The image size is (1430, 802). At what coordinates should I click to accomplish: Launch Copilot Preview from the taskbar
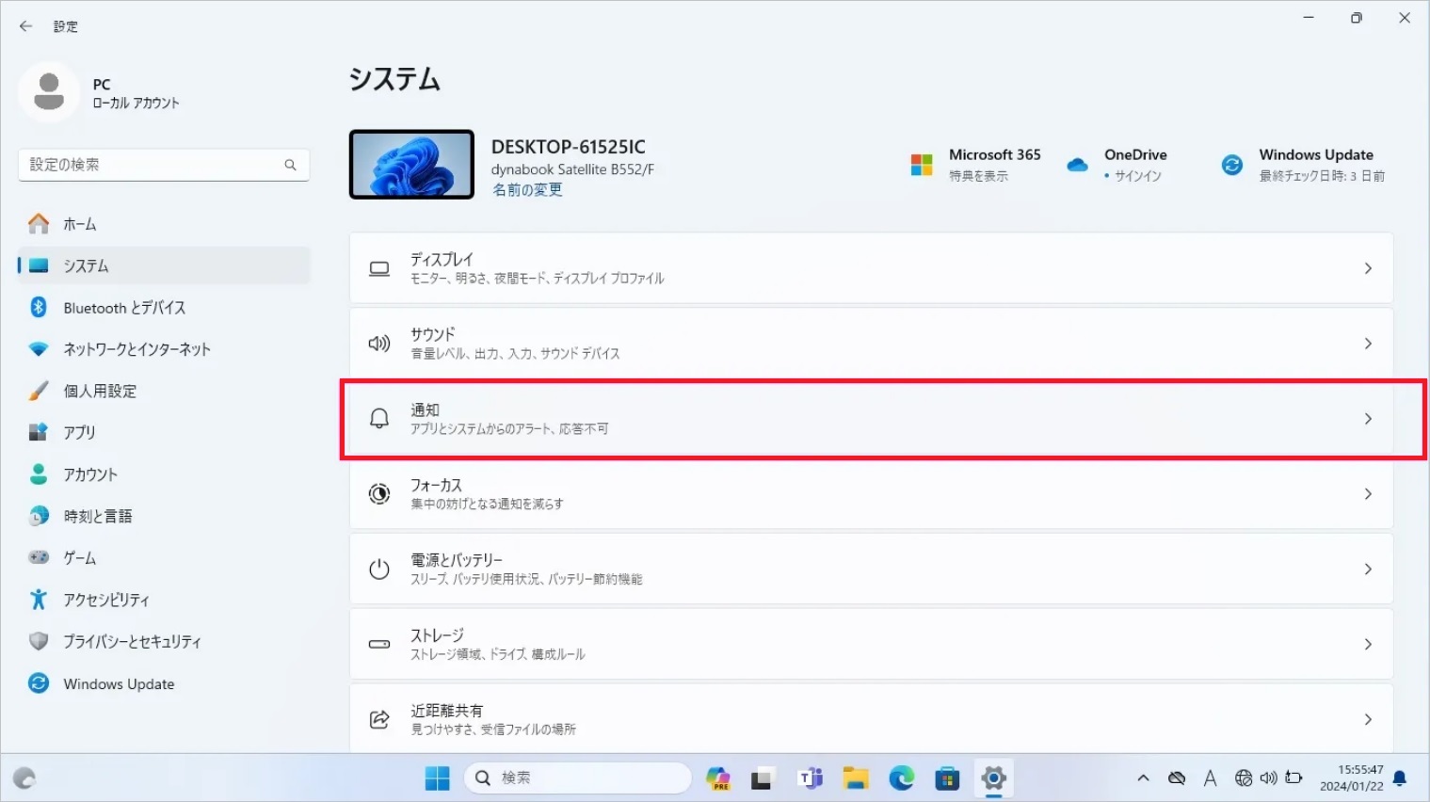click(717, 778)
